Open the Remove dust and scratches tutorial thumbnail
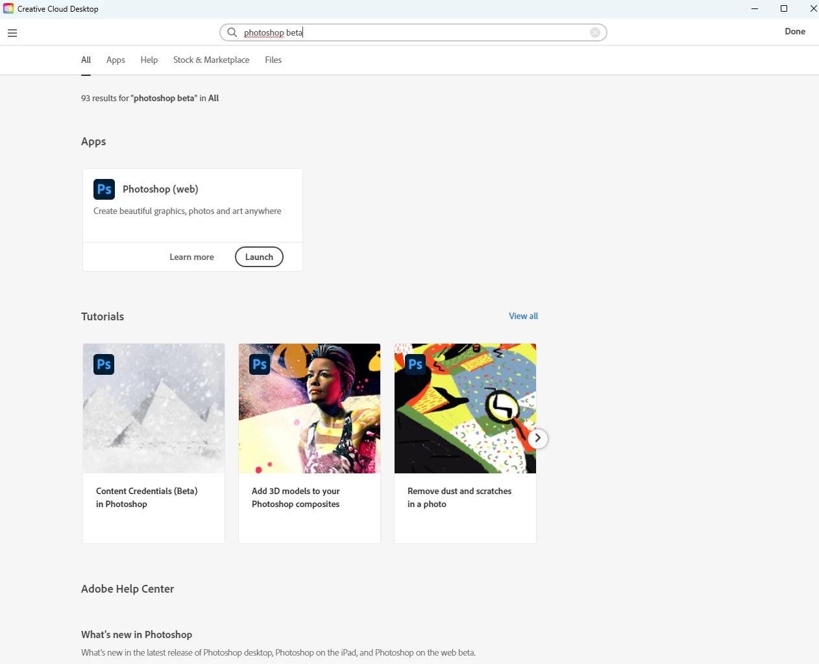819x664 pixels. [465, 409]
